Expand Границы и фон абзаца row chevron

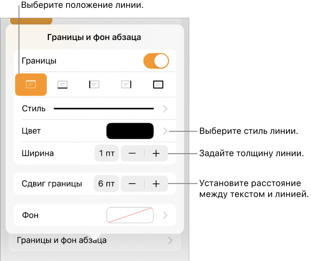(x=170, y=240)
